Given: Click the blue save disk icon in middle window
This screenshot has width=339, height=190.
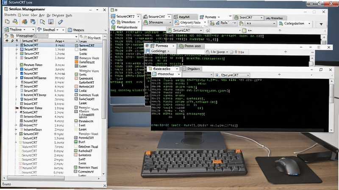Looking at the screenshot, I should click(147, 51).
